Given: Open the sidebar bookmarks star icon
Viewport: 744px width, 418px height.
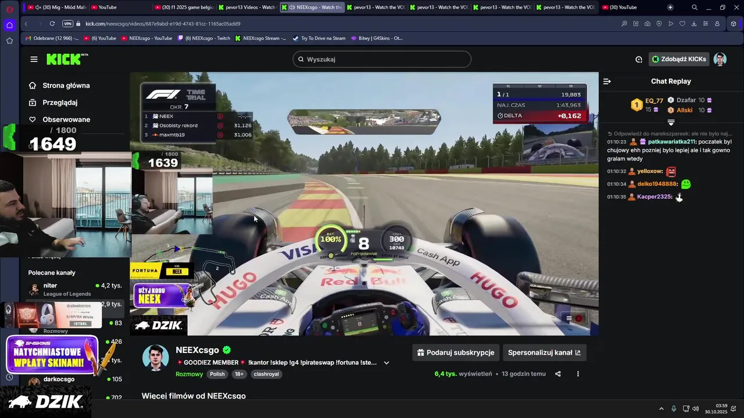Looking at the screenshot, I should pyautogui.click(x=9, y=41).
